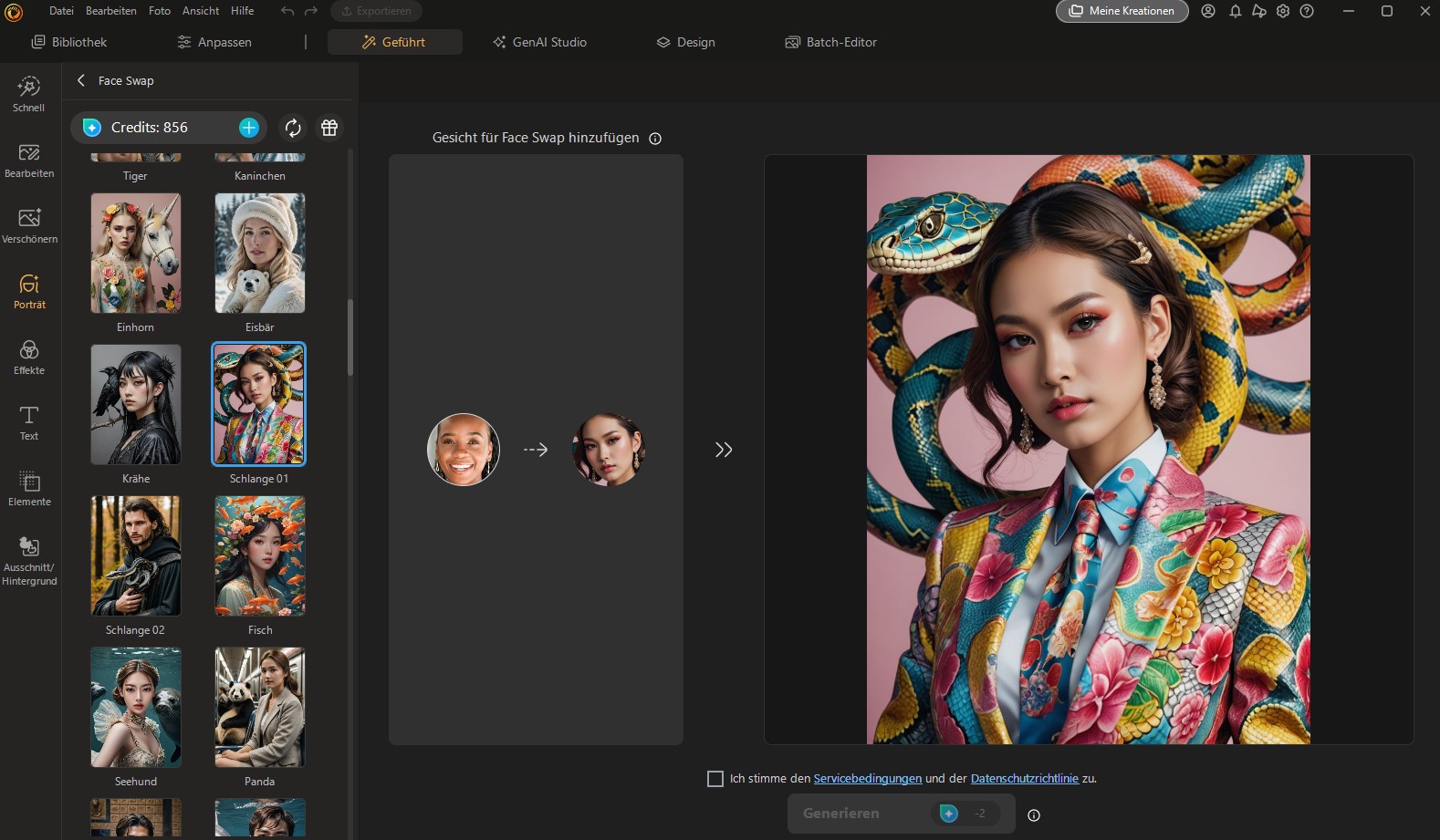
Task: Go back from Face Swap panel
Action: 81,80
